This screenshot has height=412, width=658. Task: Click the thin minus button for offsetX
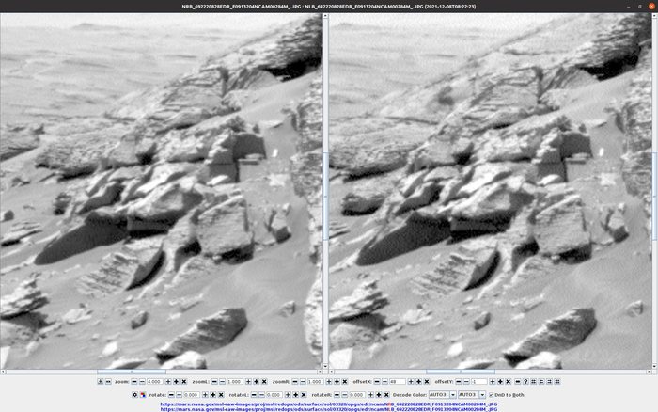point(384,382)
